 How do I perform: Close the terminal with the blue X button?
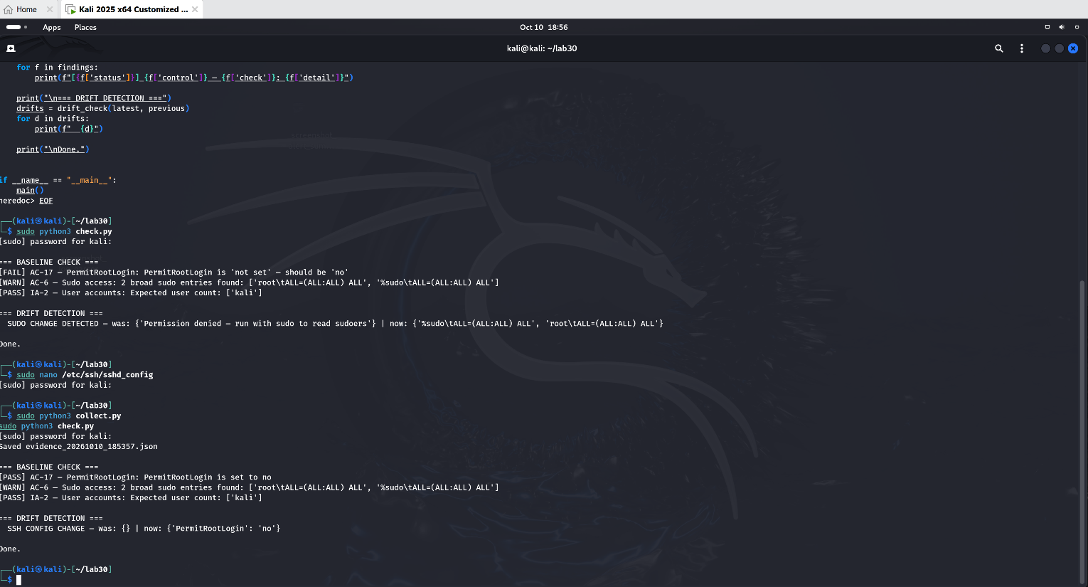1073,48
